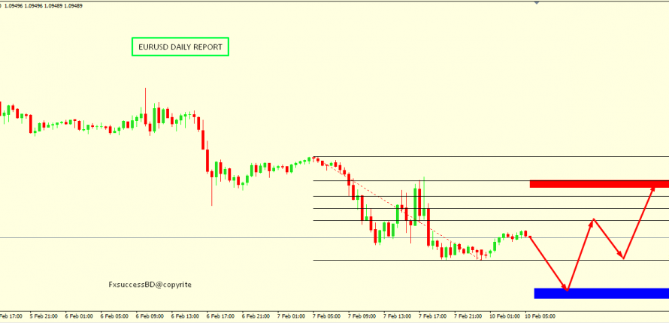This screenshot has width=669, height=323.
Task: Click the '6 Feb 01:00' time label
Action: point(79,316)
